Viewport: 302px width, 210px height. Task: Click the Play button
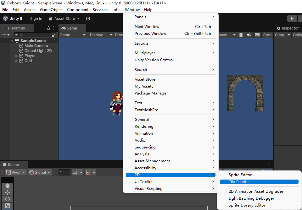292,19
